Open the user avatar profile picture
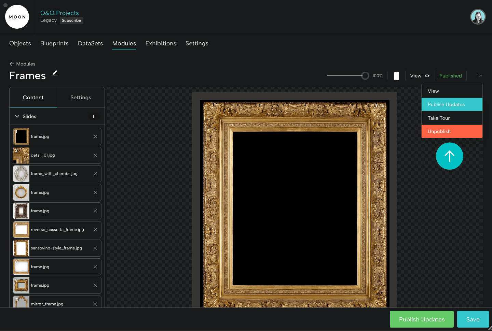This screenshot has width=492, height=331. coord(478,16)
